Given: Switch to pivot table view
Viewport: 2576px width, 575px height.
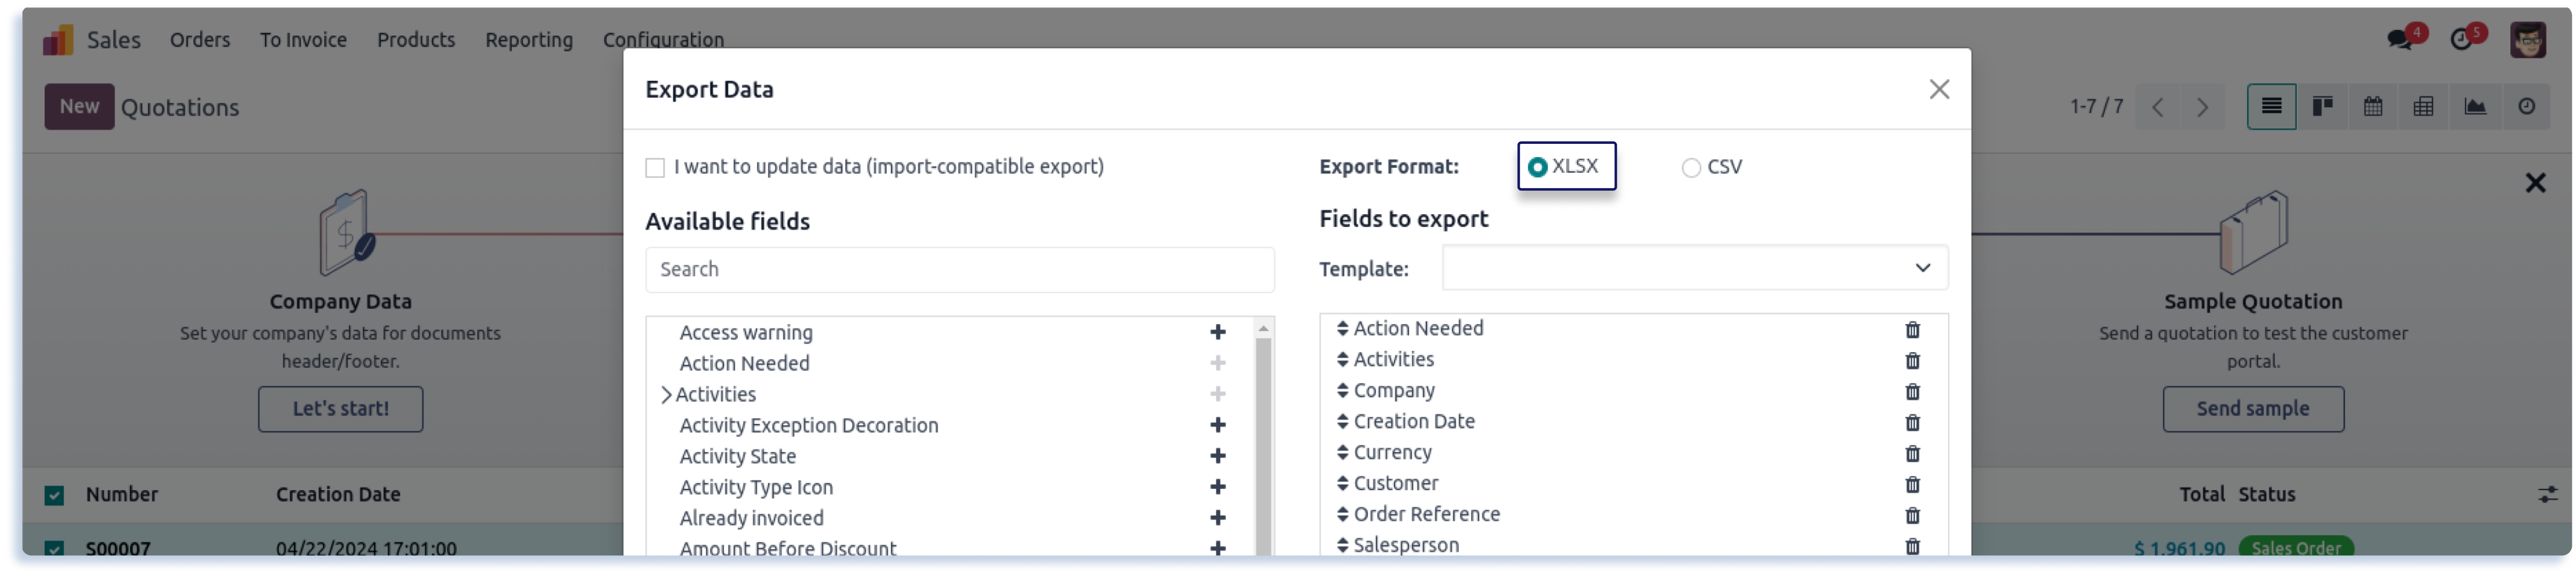Looking at the screenshot, I should tap(2423, 107).
